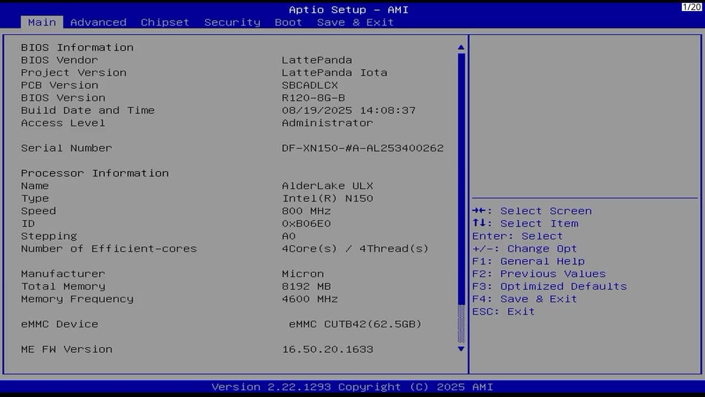
Task: Click the F4: Save & Exit hint
Action: click(x=524, y=299)
